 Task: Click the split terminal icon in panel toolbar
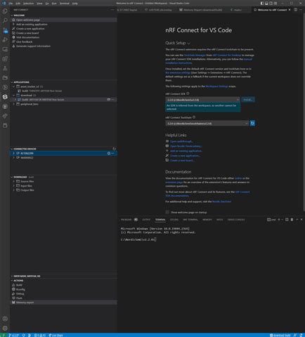pos(287,220)
